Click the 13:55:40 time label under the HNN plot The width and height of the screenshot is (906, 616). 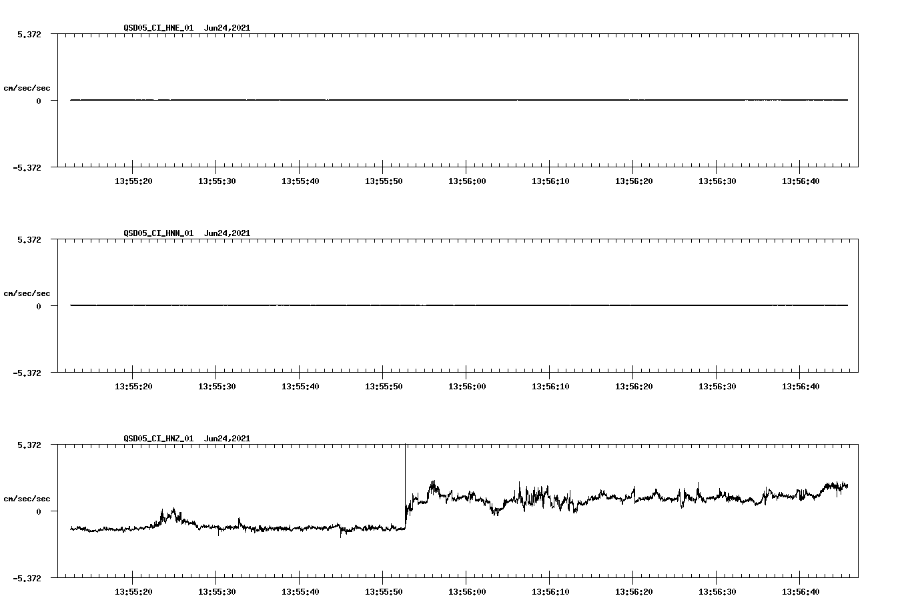(x=300, y=386)
